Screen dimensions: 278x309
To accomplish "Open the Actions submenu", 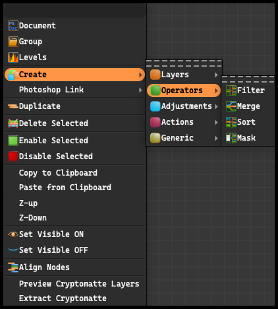I will point(184,122).
